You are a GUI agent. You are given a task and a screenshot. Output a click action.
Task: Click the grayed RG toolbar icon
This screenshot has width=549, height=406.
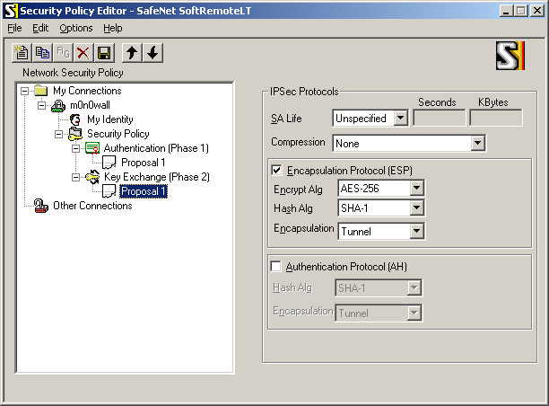[63, 53]
